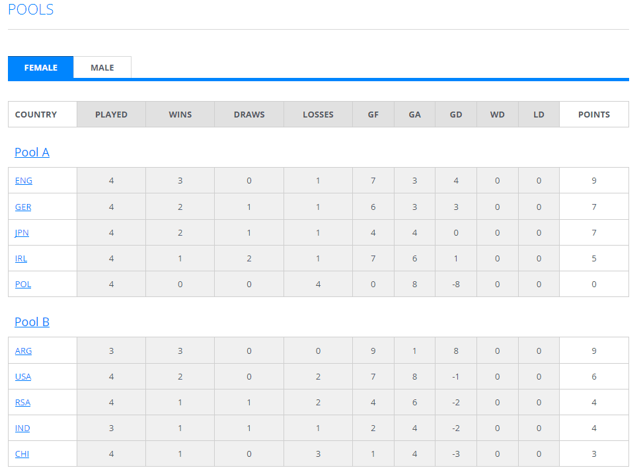
Task: Open the RSA team link
Action: [x=22, y=403]
